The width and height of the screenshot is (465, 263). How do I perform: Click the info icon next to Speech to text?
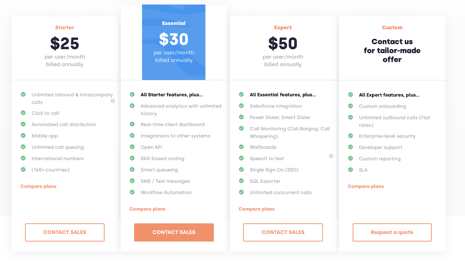click(331, 156)
